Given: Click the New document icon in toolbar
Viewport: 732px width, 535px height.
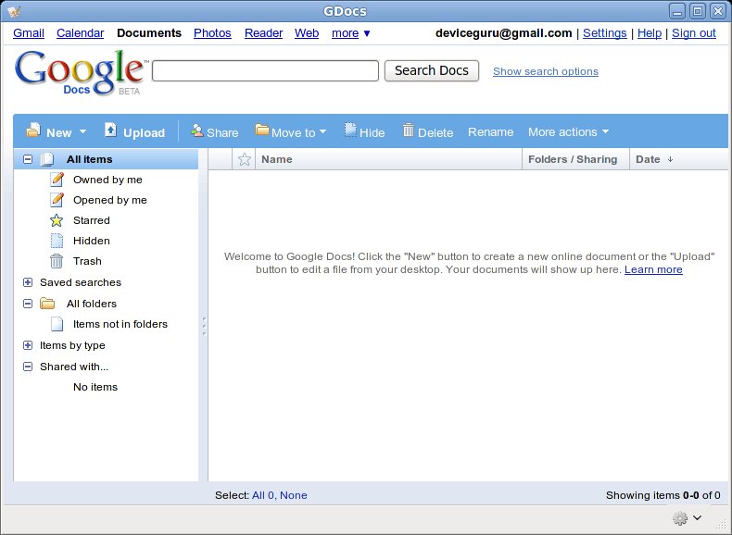Looking at the screenshot, I should pos(33,131).
